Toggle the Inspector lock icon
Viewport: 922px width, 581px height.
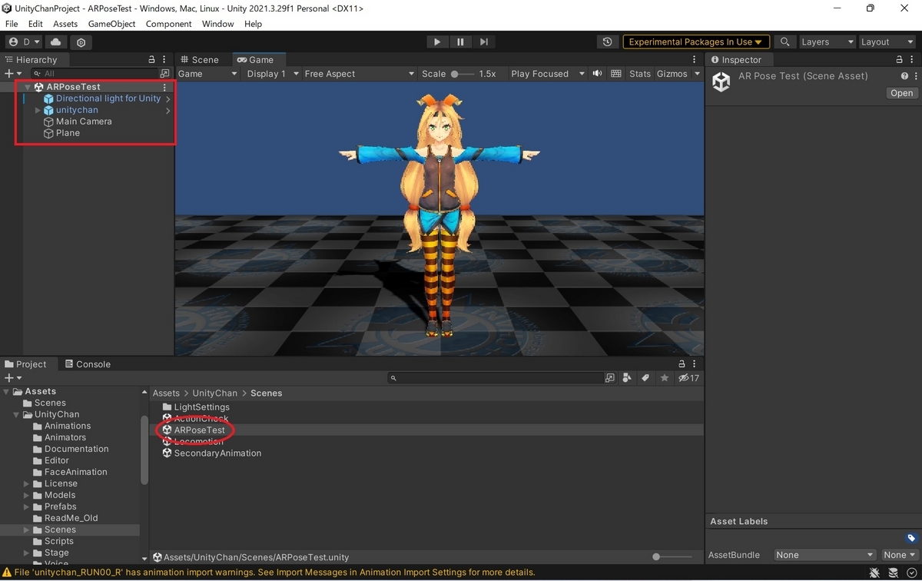(900, 59)
